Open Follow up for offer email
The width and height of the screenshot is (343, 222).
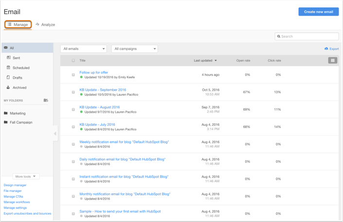tap(93, 72)
